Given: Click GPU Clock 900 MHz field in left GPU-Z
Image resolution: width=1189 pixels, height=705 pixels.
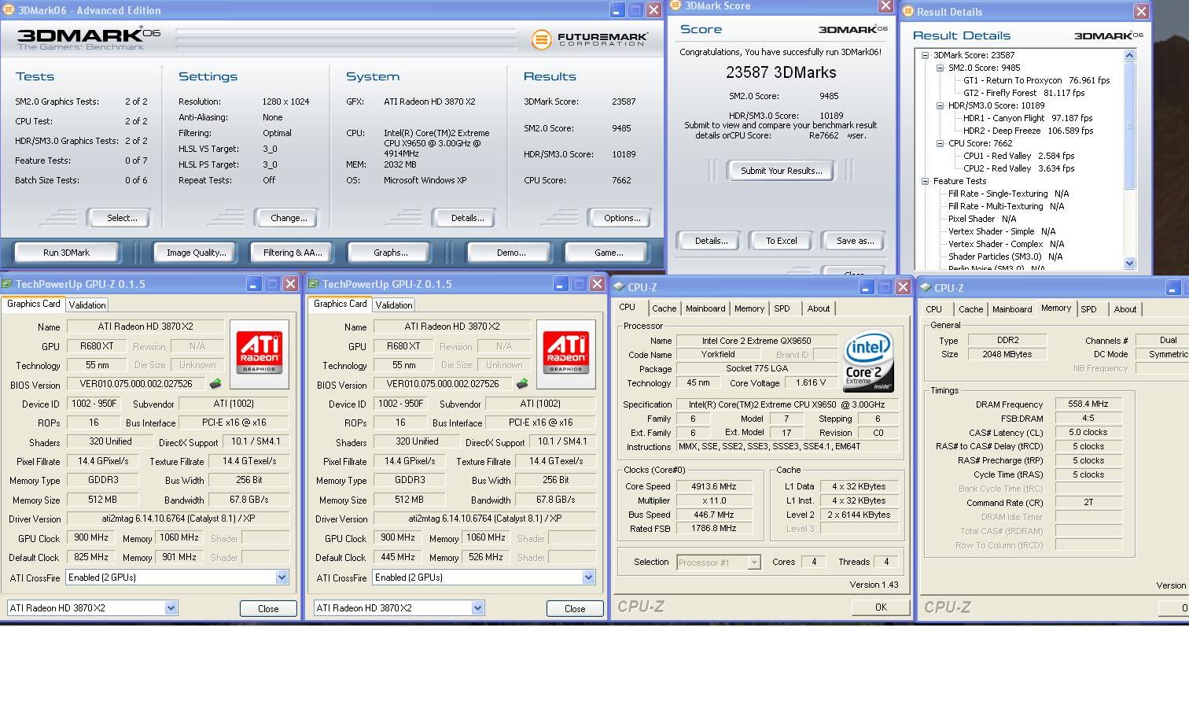Looking at the screenshot, I should click(x=90, y=537).
